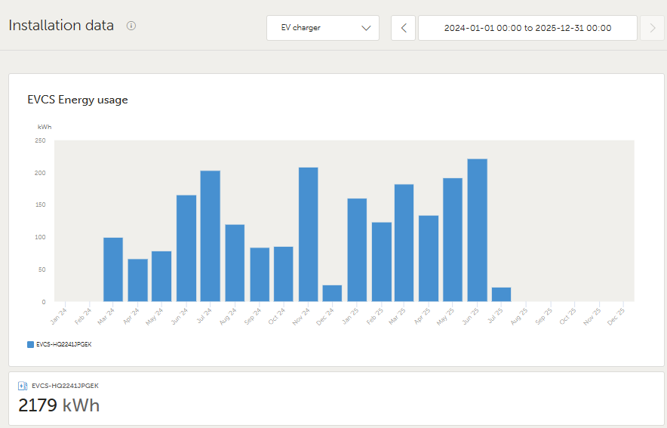Open the date range field 2024-01-01 to 2025-12-31
Image resolution: width=667 pixels, height=428 pixels.
pos(527,28)
